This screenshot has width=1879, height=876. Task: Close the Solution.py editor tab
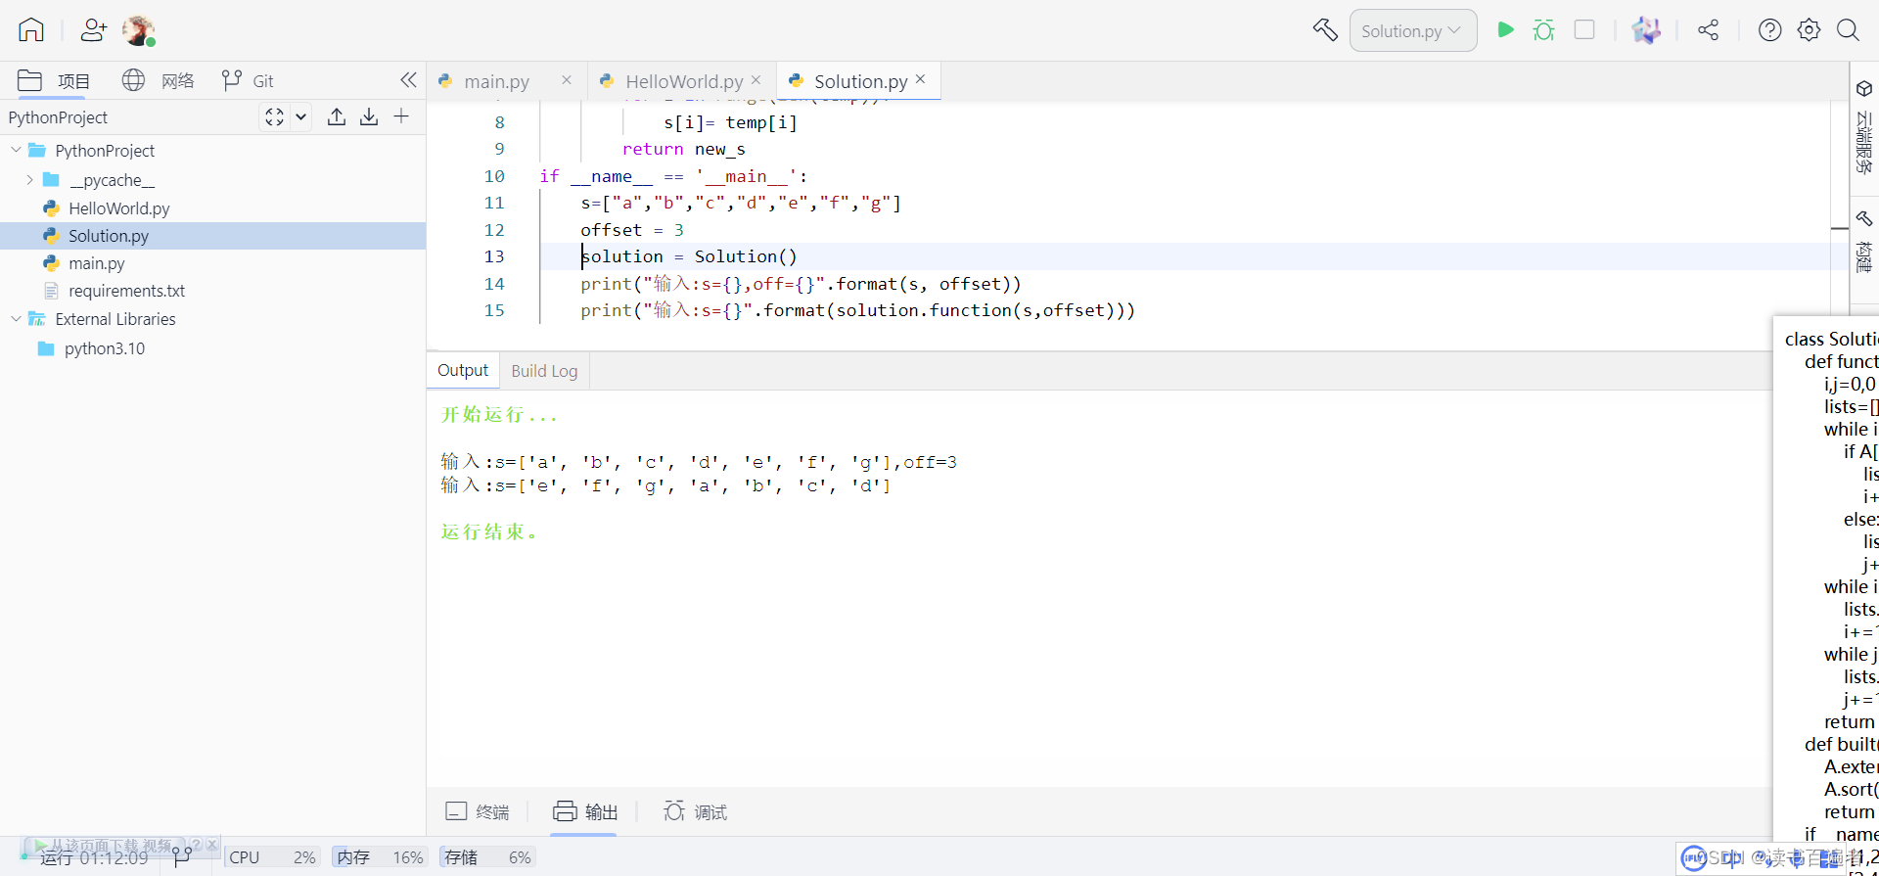[x=920, y=80]
